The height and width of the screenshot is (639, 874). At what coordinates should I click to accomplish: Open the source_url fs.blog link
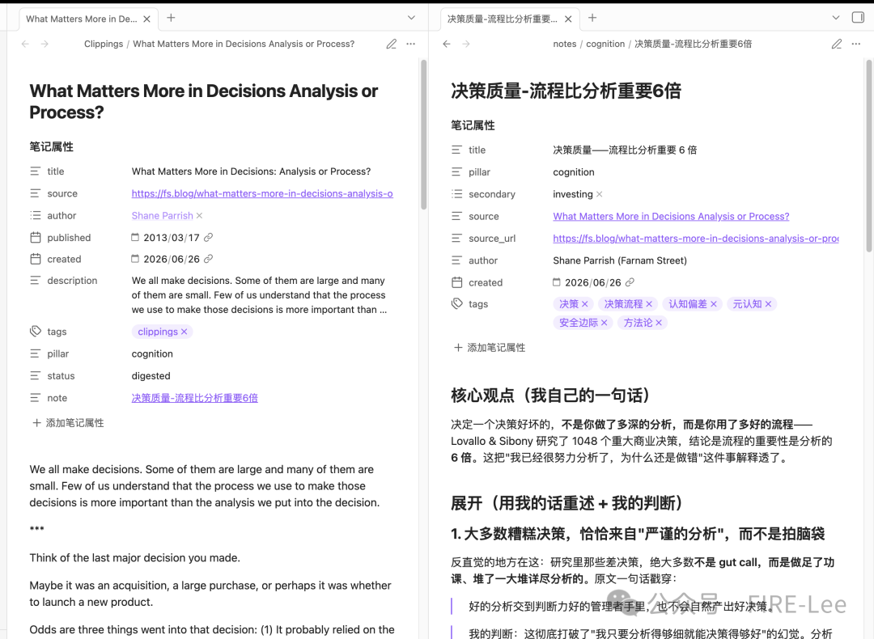(696, 239)
